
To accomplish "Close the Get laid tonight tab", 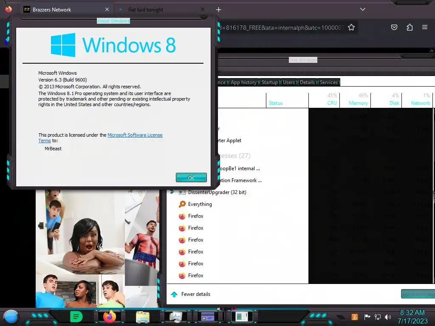I will point(203,9).
